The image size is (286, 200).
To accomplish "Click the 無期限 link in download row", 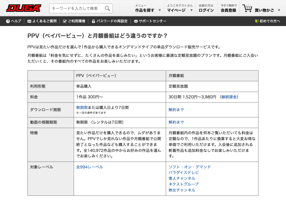I will coord(82,108).
